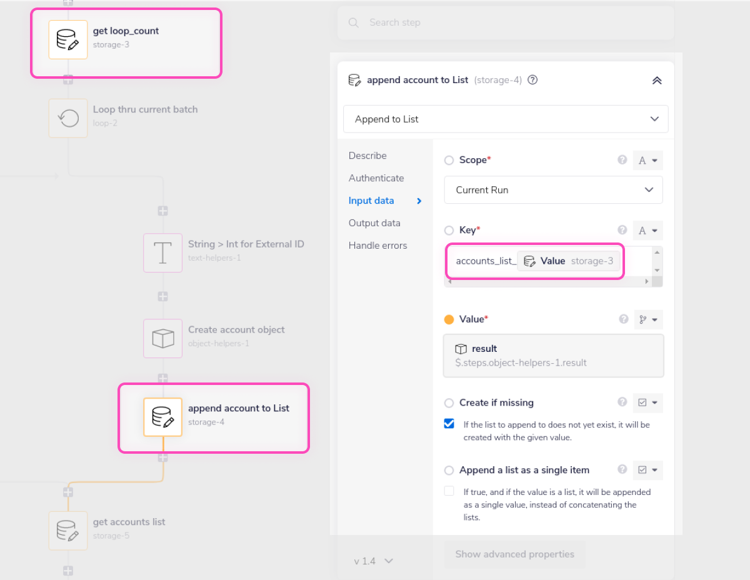Select the append account to List step icon
The image size is (750, 580).
(x=162, y=417)
